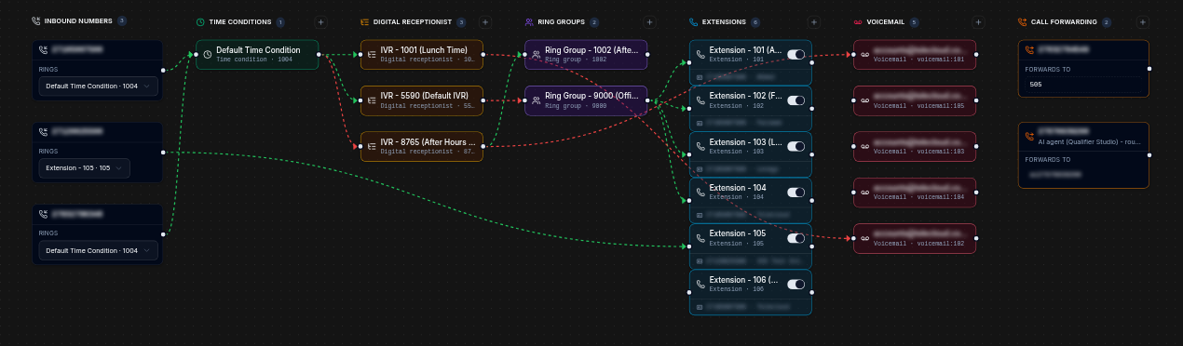
Task: Toggle Extension - 103 switch
Action: [795, 146]
